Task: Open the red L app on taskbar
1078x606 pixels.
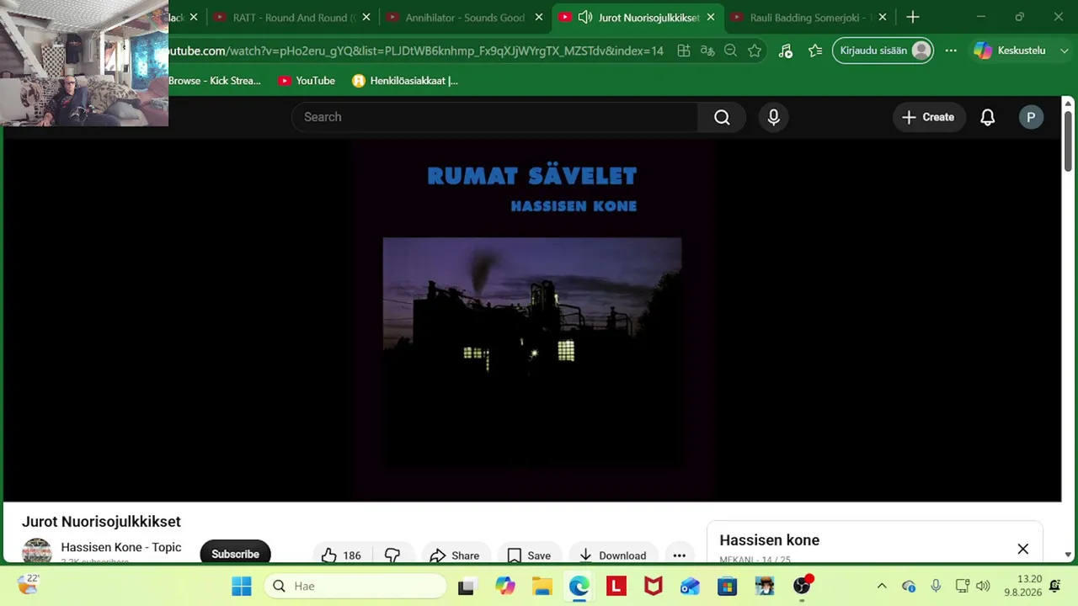Action: click(x=616, y=586)
